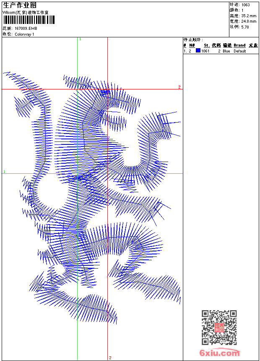The image size is (260, 361).
Task: Click the QR code image
Action: click(x=219, y=327)
